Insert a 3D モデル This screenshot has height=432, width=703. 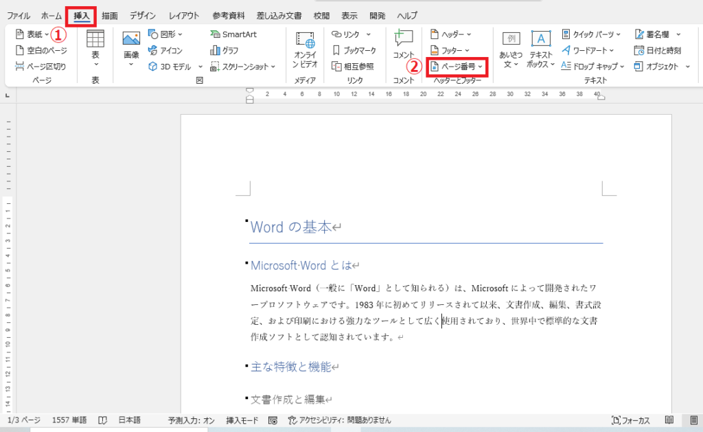tap(170, 67)
